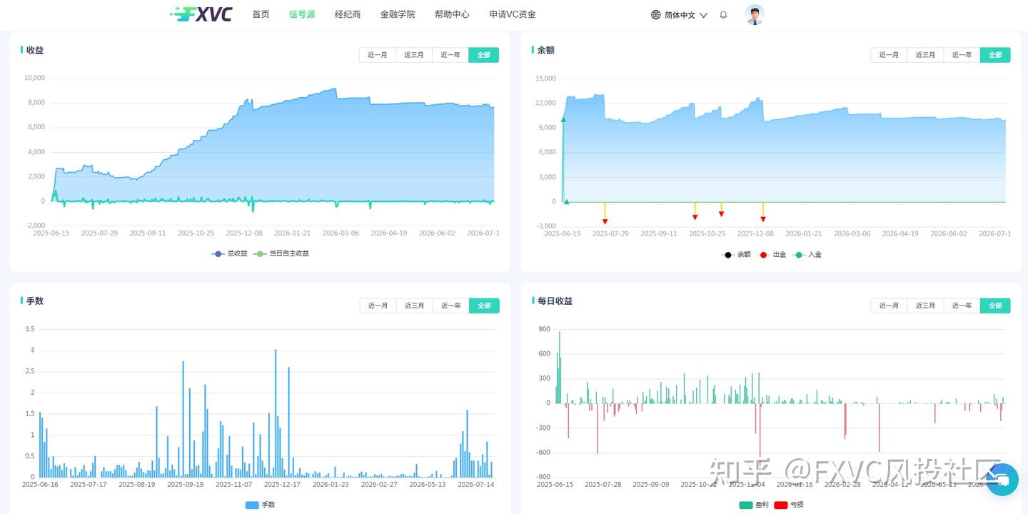Viewport: 1028px width, 514px height.
Task: Toggle the 出金 legend series
Action: 772,254
